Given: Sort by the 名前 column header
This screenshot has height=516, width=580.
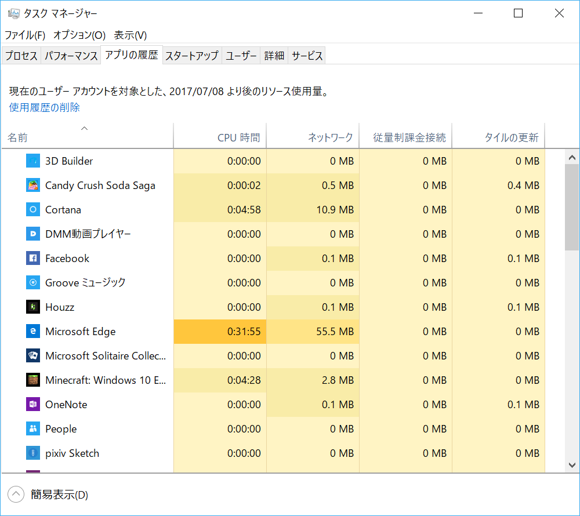Looking at the screenshot, I should click(x=88, y=136).
